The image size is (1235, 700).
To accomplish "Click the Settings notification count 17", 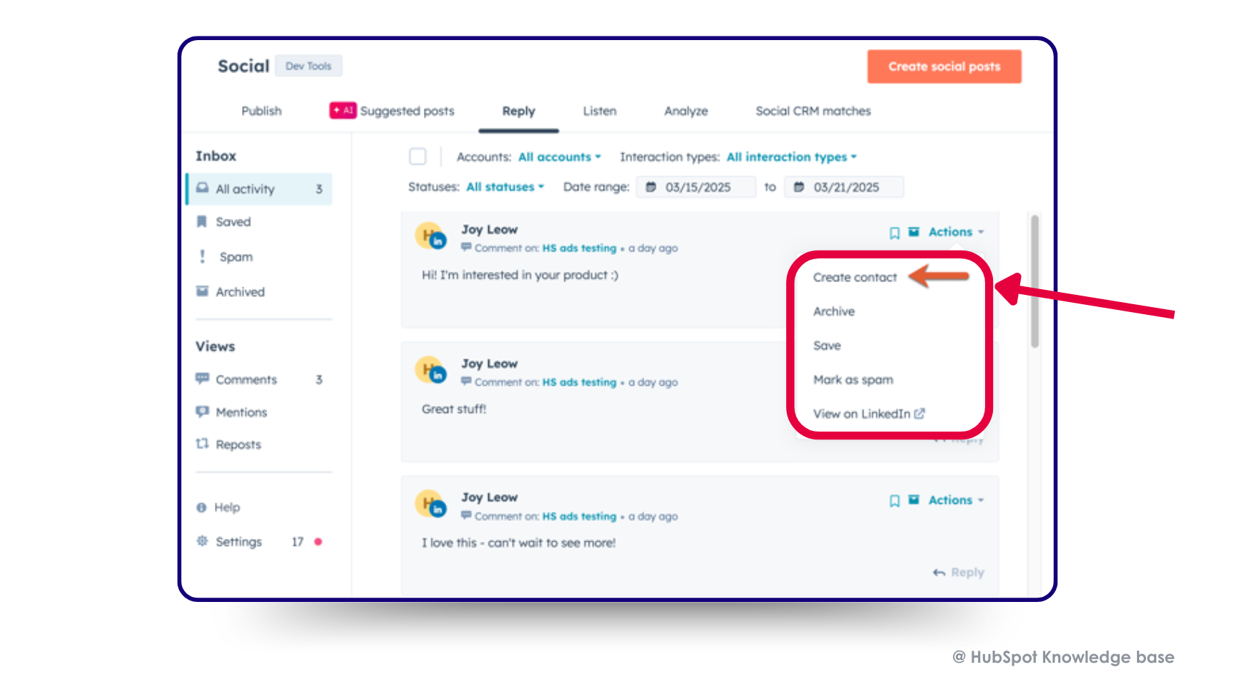I will pos(298,542).
